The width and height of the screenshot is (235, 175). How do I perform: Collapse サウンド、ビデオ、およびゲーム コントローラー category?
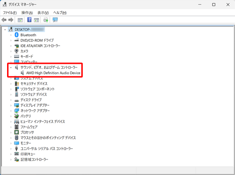pos(11,68)
